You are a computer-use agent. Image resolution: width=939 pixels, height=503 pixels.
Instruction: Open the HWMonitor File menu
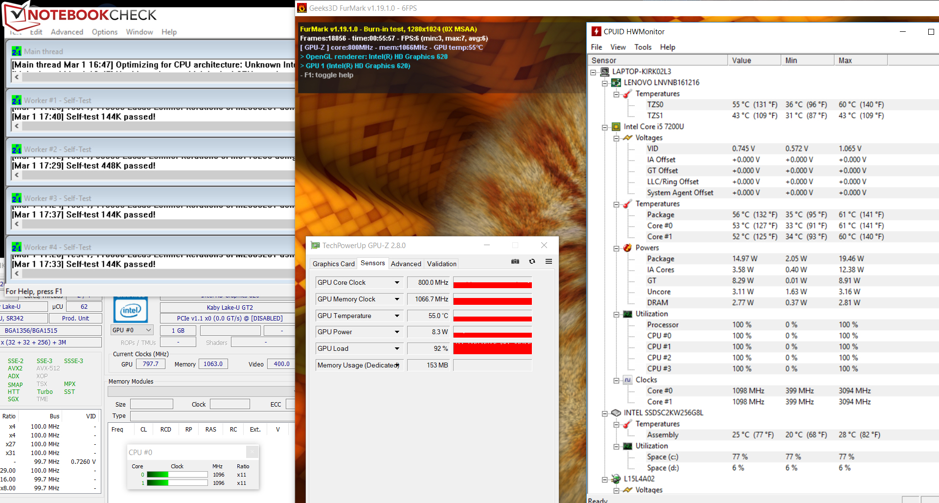596,47
